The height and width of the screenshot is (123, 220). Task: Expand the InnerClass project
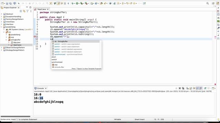click(x=1, y=22)
